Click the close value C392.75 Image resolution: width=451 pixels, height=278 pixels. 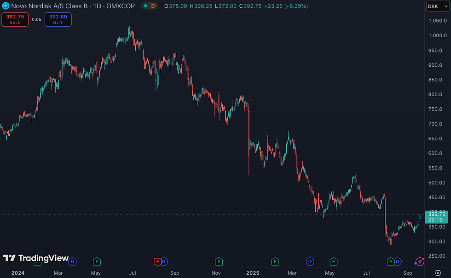click(x=250, y=6)
